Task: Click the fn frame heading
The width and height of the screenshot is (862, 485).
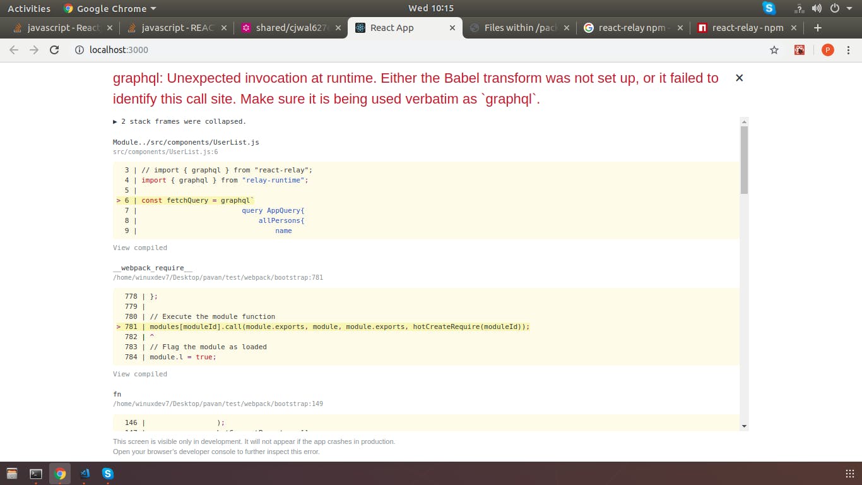Action: 117,394
